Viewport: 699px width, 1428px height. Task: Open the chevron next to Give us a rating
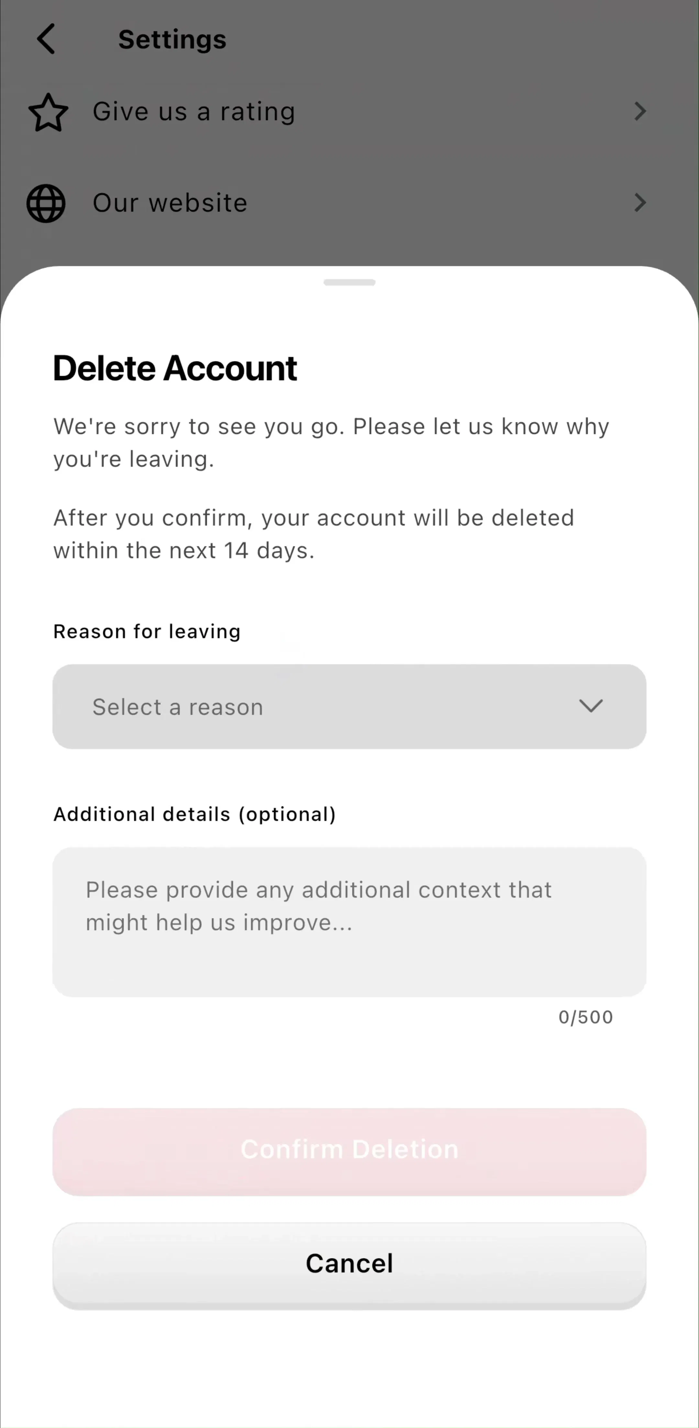click(640, 111)
